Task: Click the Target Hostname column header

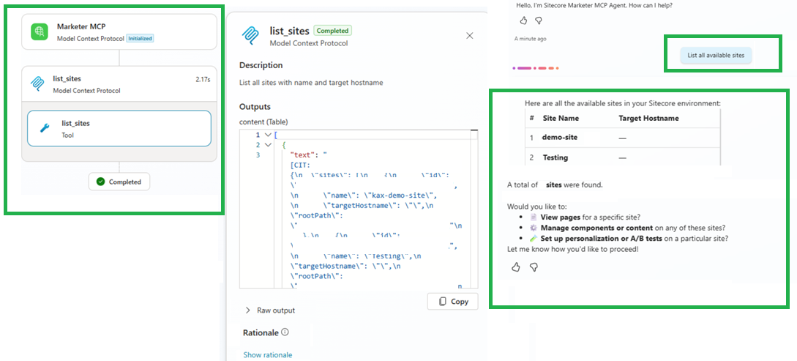Action: (648, 118)
